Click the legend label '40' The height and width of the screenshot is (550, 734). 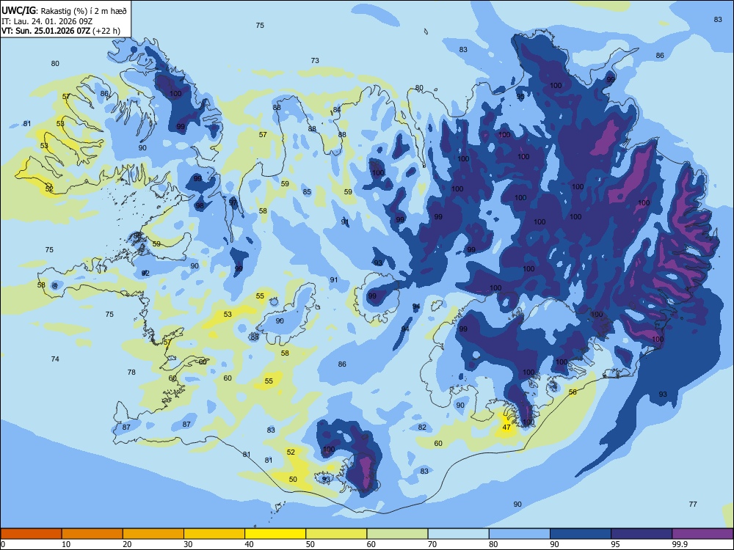click(250, 544)
